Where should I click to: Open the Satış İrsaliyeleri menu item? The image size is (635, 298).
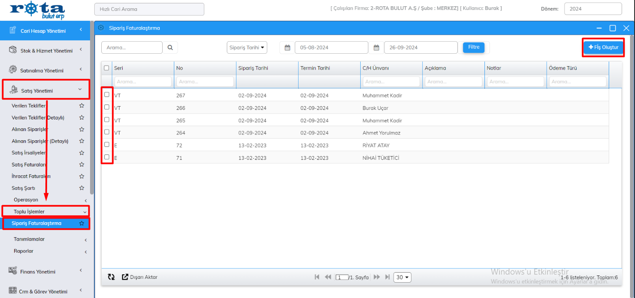(29, 153)
